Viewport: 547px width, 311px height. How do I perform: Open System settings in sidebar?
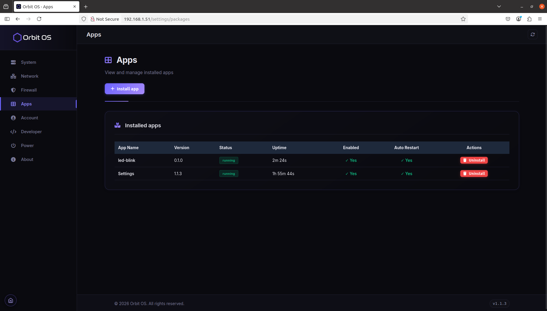click(38, 62)
